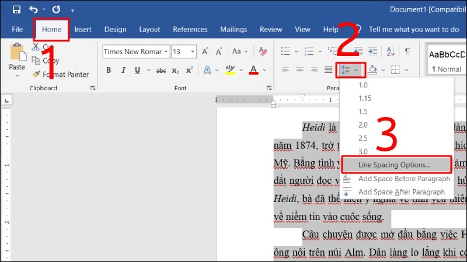The width and height of the screenshot is (467, 262).
Task: Toggle superscript formatting
Action: (189, 70)
